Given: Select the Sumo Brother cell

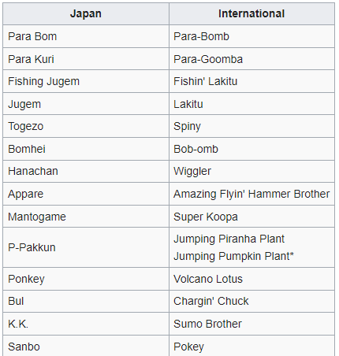Looking at the screenshot, I should click(x=251, y=324).
